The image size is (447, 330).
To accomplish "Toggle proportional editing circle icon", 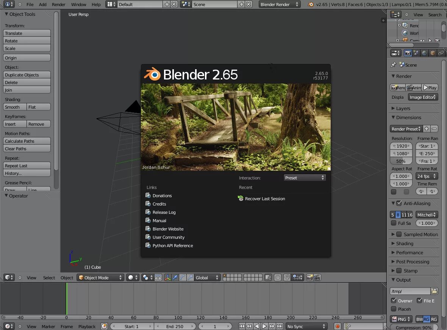I will click(x=277, y=277).
